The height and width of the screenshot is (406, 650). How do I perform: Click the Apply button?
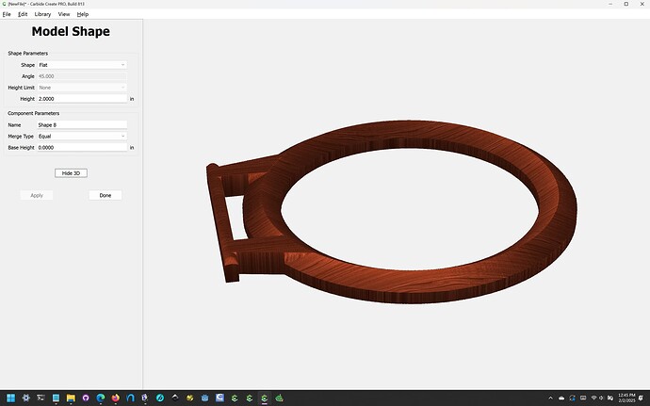(37, 195)
